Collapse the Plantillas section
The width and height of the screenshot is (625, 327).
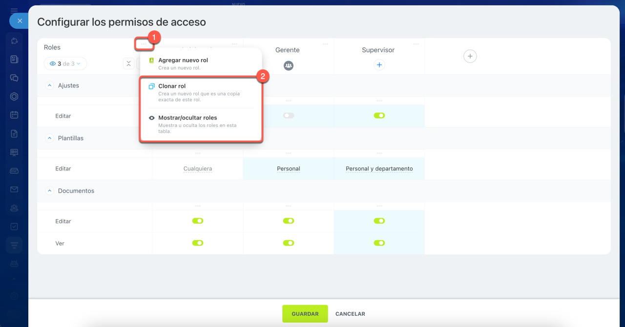49,138
